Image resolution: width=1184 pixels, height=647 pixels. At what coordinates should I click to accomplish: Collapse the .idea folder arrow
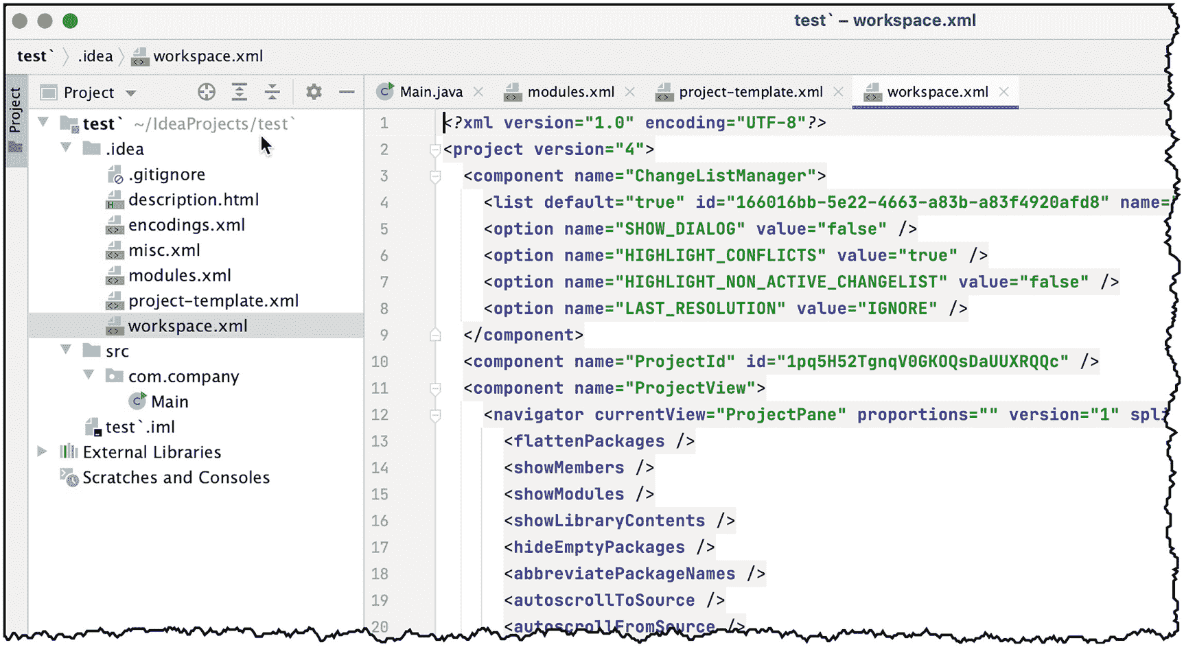[x=66, y=148]
